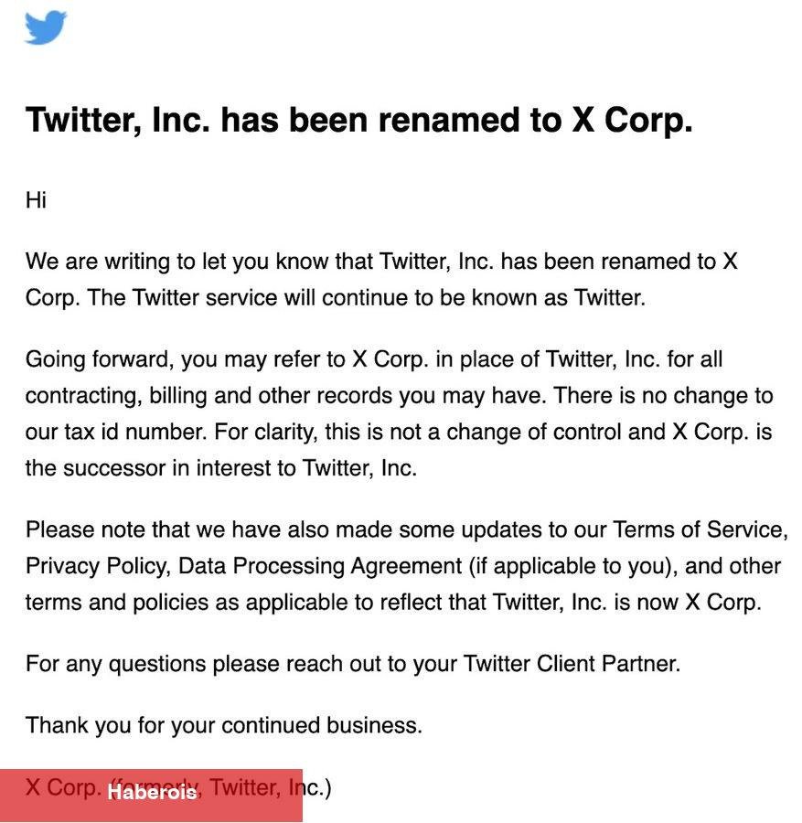Click 'X Corp.' in the bold heading

tap(633, 120)
